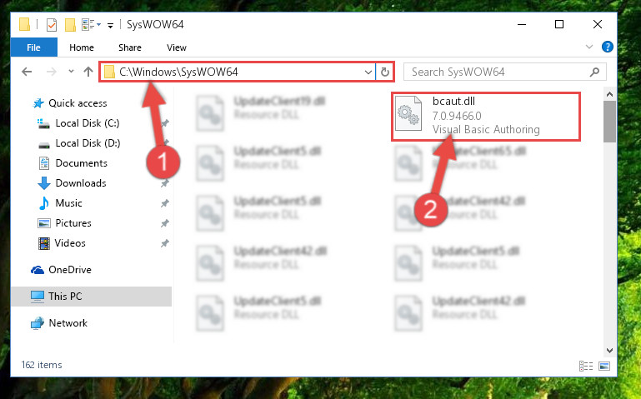Click the Properties checkmark quick access icon

click(x=52, y=25)
